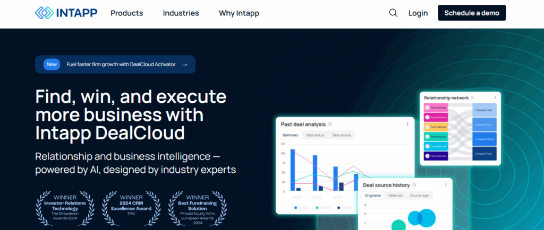The width and height of the screenshot is (544, 230).
Task: Open the Relationship network options menu
Action: (x=495, y=98)
